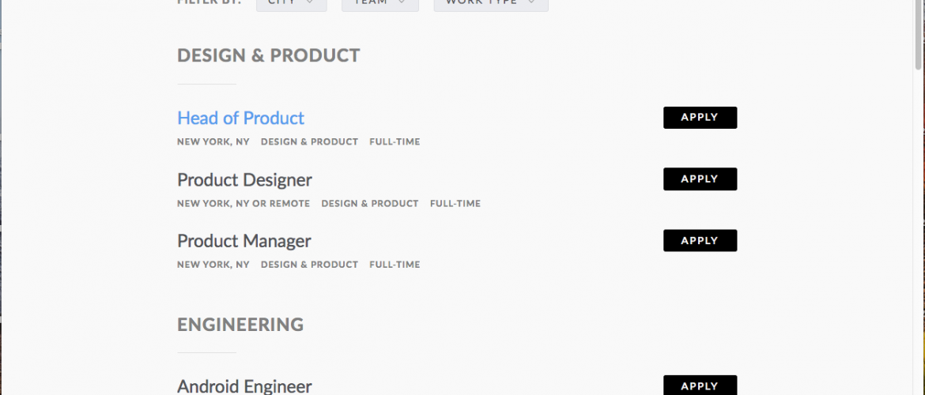Click Full-Time tag under Head of Product
925x395 pixels.
395,142
